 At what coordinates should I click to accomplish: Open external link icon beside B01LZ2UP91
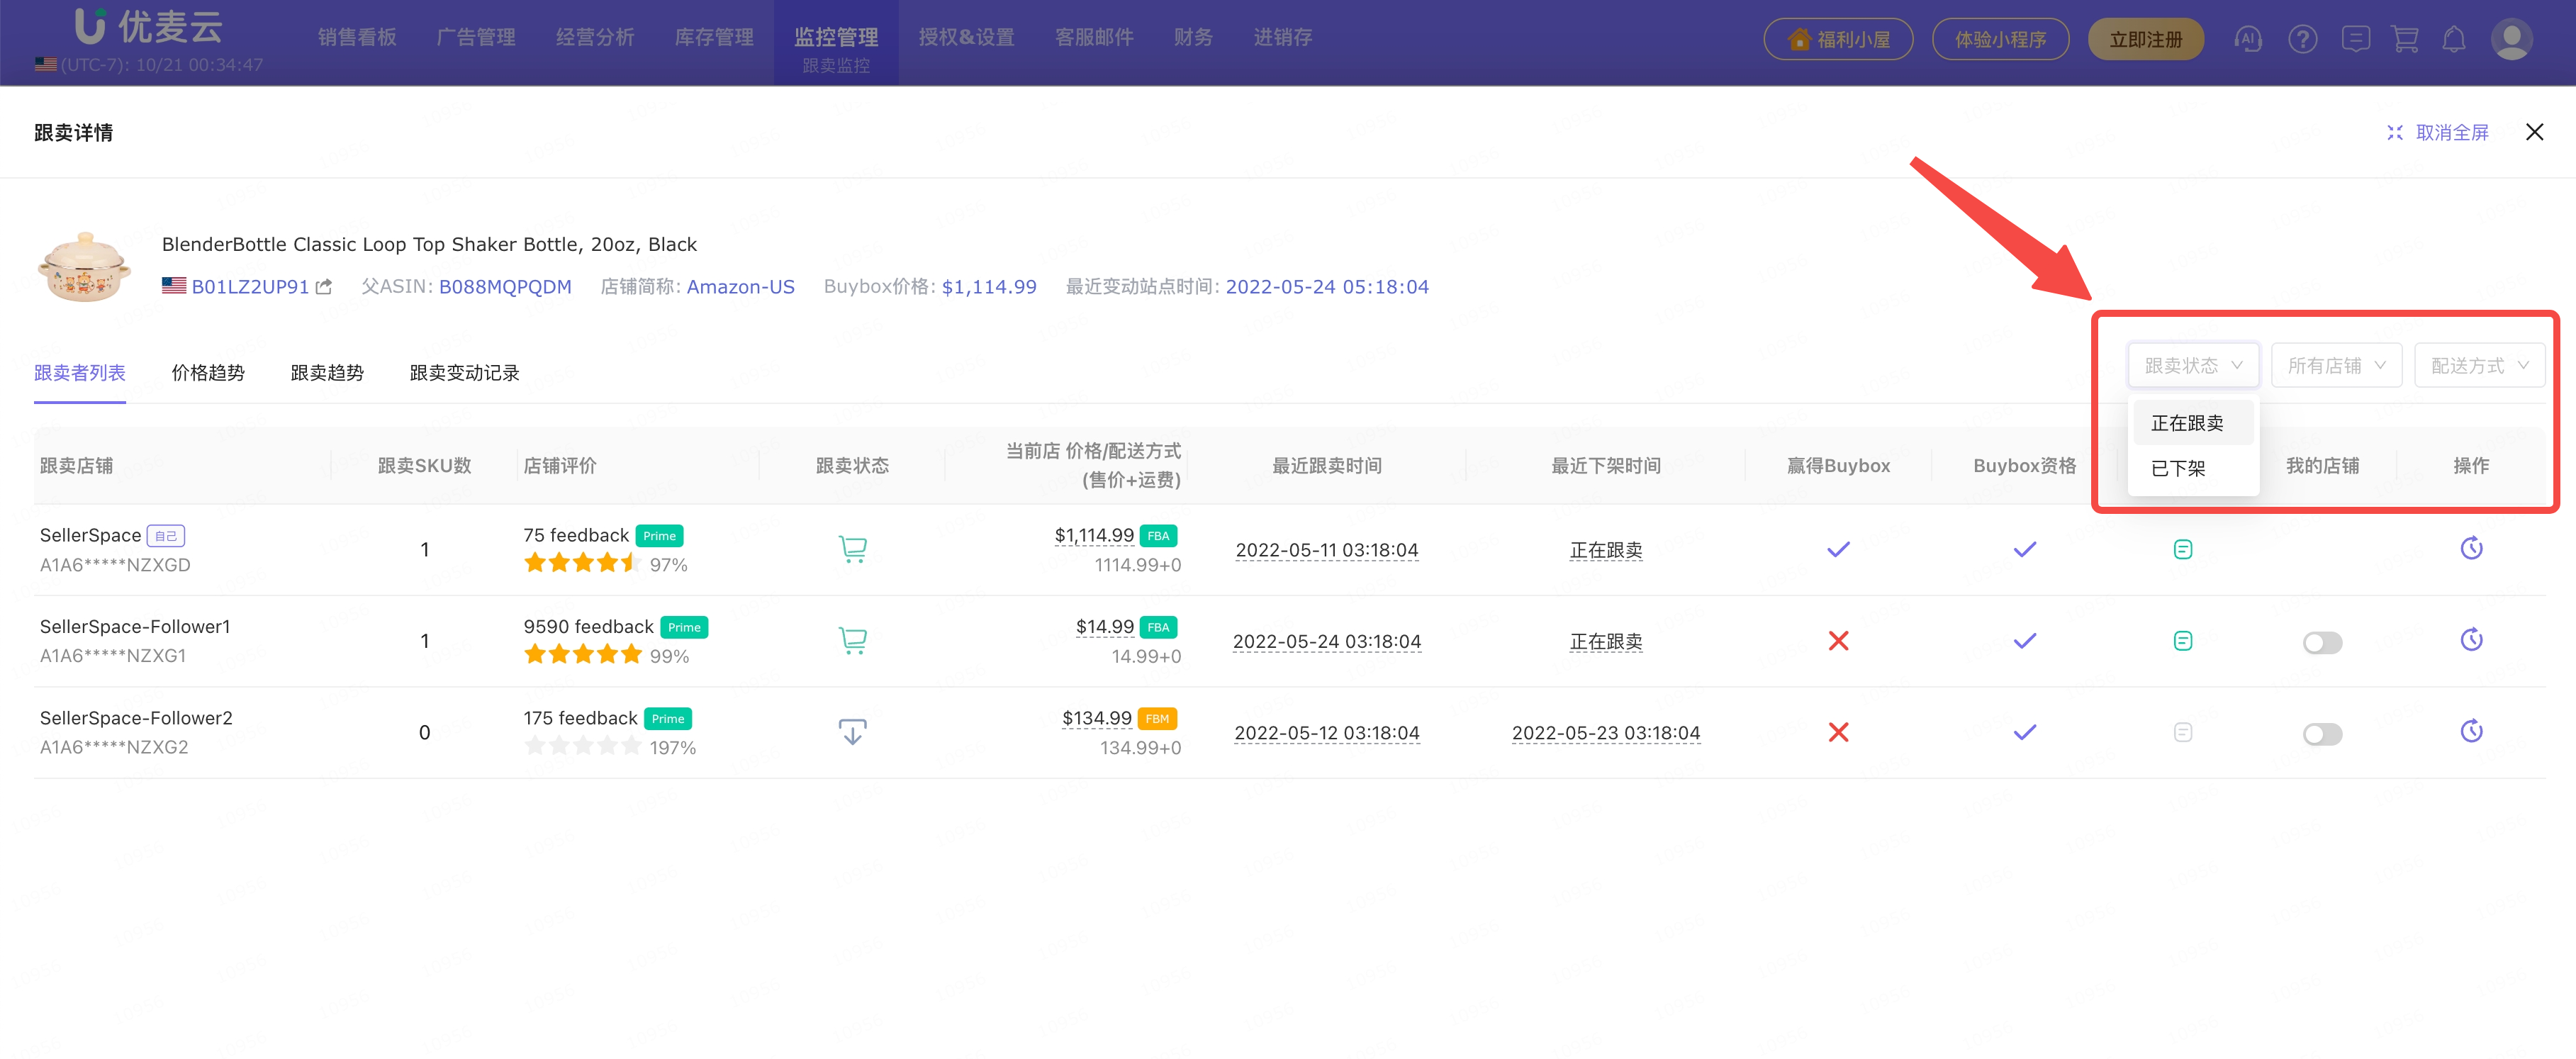point(324,287)
